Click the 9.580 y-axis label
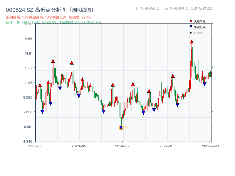The width and height of the screenshot is (235, 176). (28, 97)
